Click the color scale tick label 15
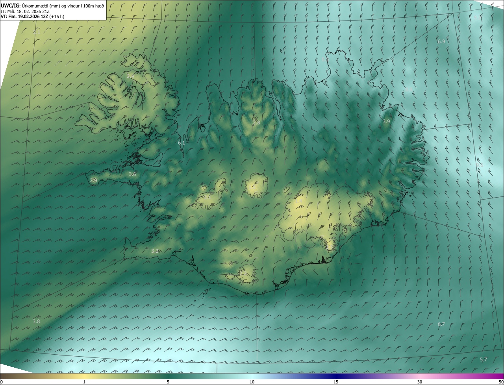Image resolution: width=504 pixels, height=385 pixels. pyautogui.click(x=336, y=382)
